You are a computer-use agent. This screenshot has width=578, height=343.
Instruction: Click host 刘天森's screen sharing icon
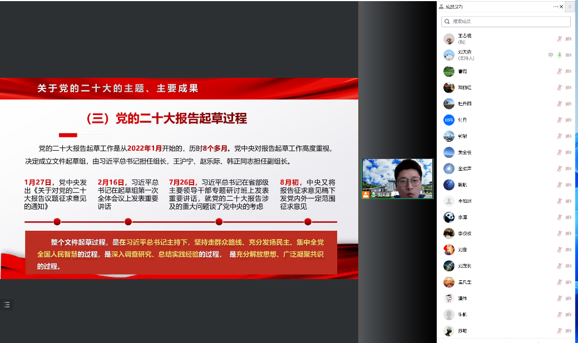point(550,55)
